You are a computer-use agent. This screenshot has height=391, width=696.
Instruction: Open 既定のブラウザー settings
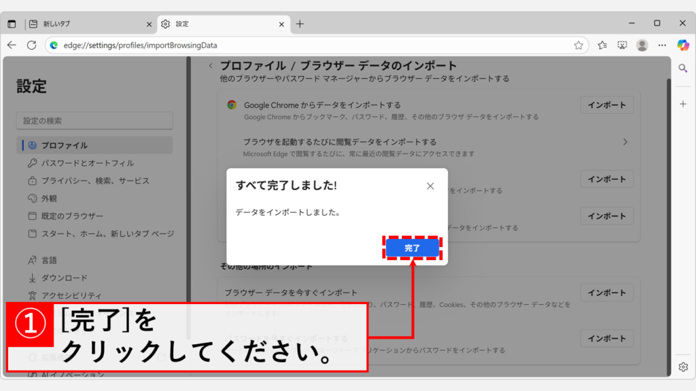[94, 216]
